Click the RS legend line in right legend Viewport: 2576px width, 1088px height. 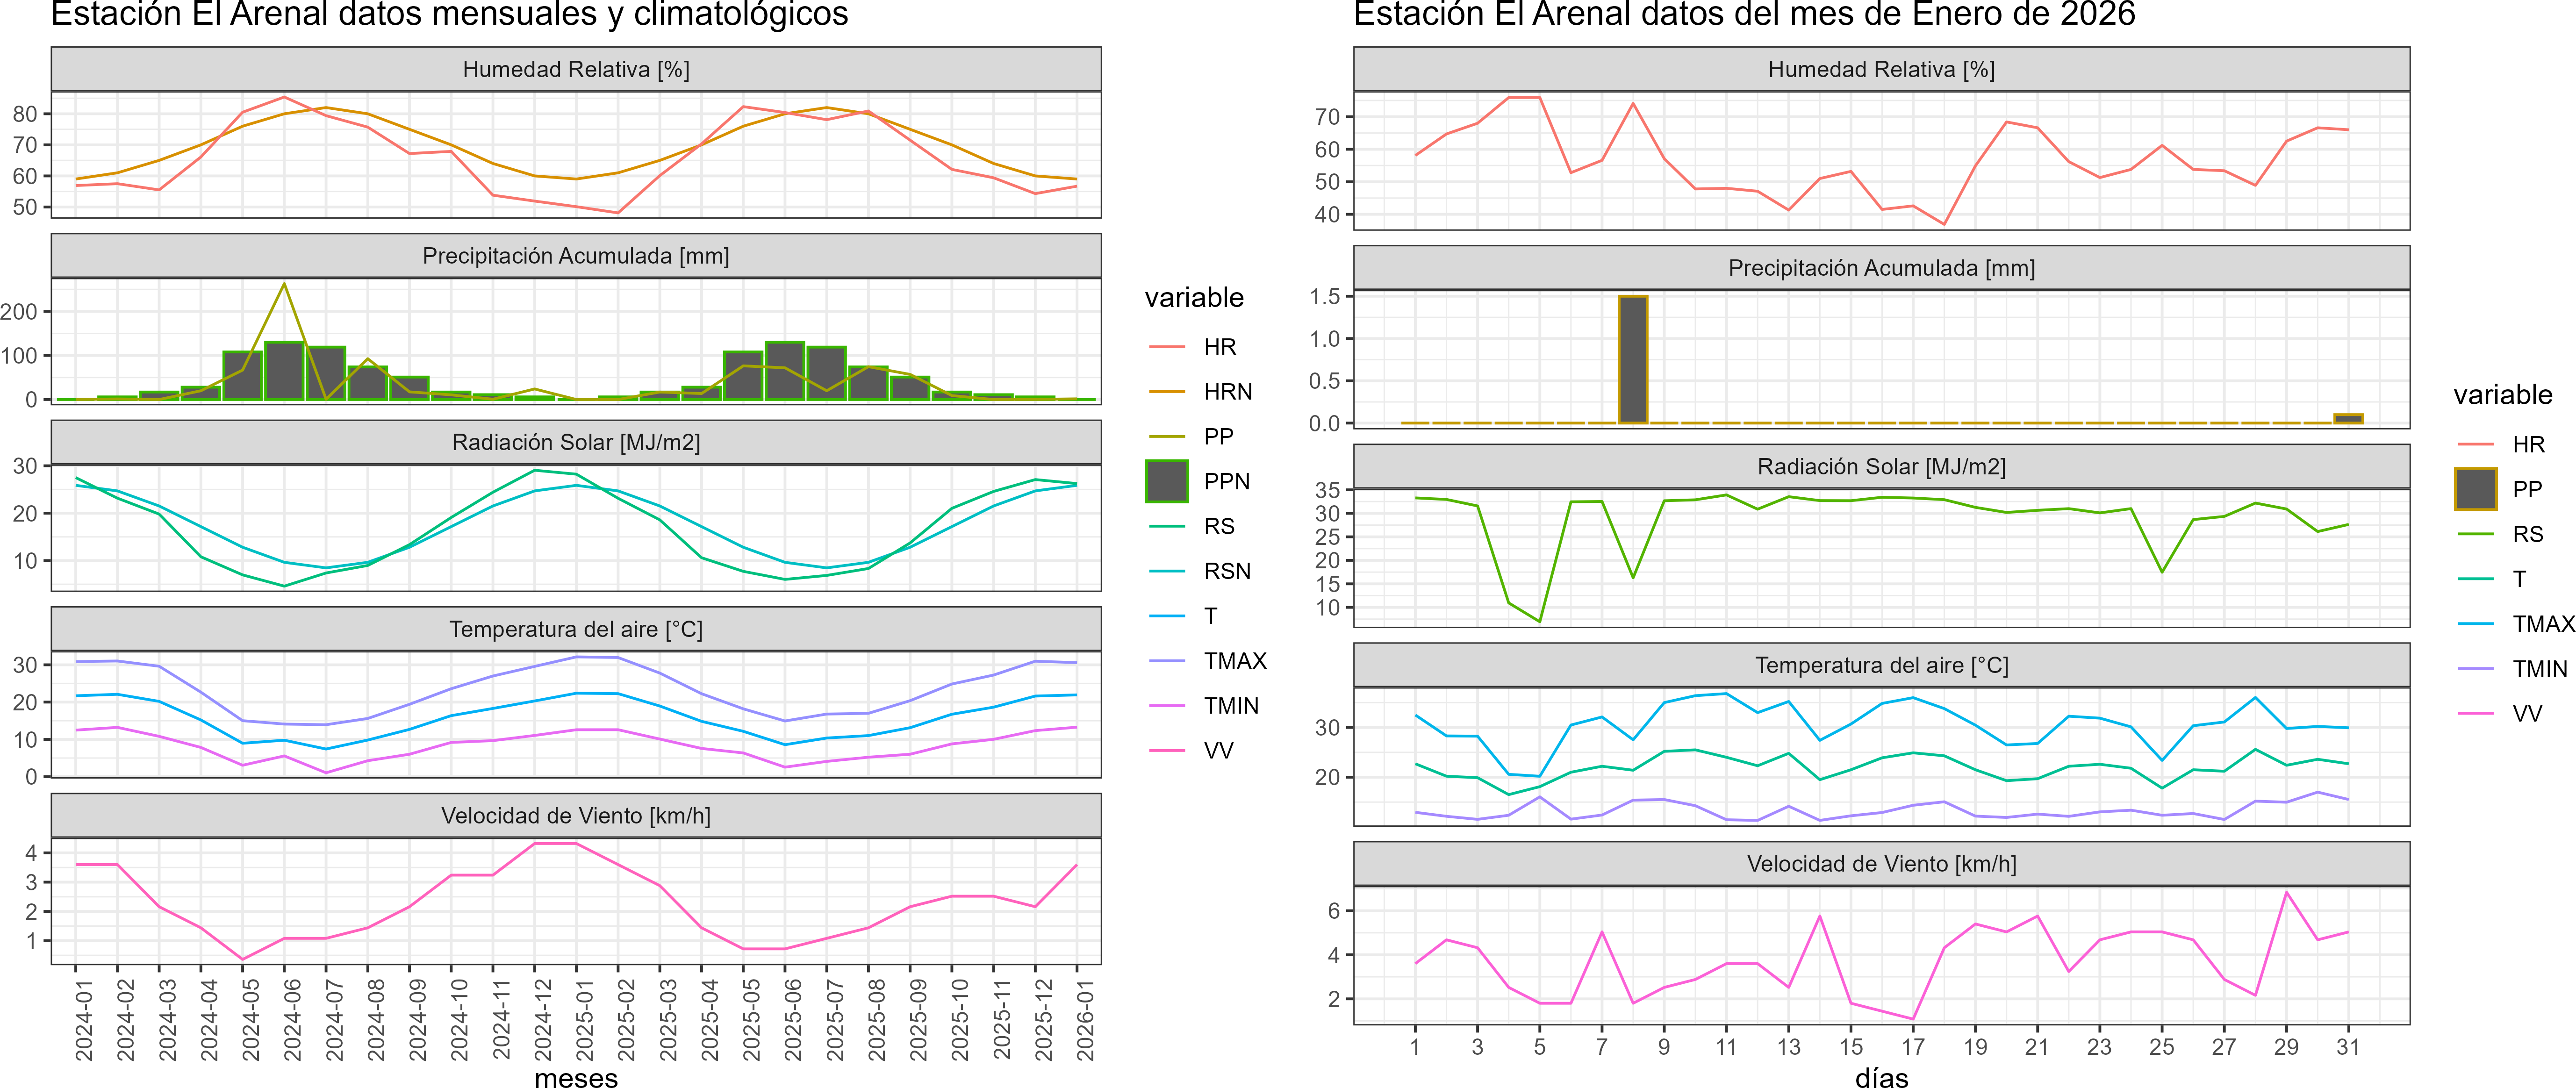click(x=2475, y=534)
